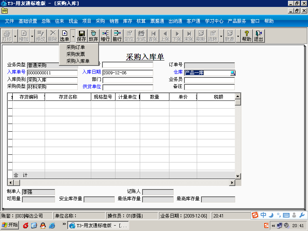Click the 税额 column header
Image resolution: width=308 pixels, height=231 pixels.
coord(216,97)
